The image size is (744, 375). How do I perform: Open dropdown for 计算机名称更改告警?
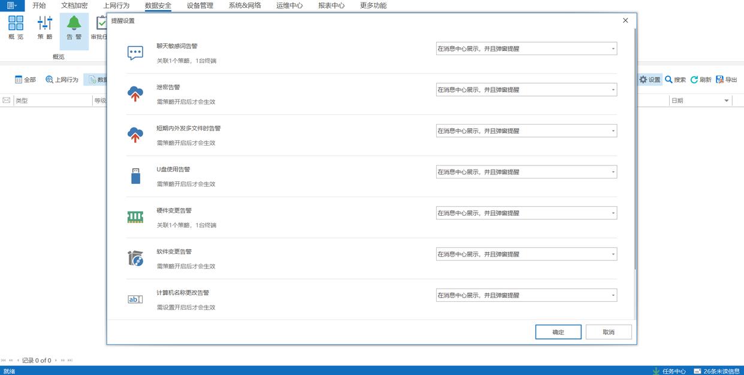[x=526, y=295]
